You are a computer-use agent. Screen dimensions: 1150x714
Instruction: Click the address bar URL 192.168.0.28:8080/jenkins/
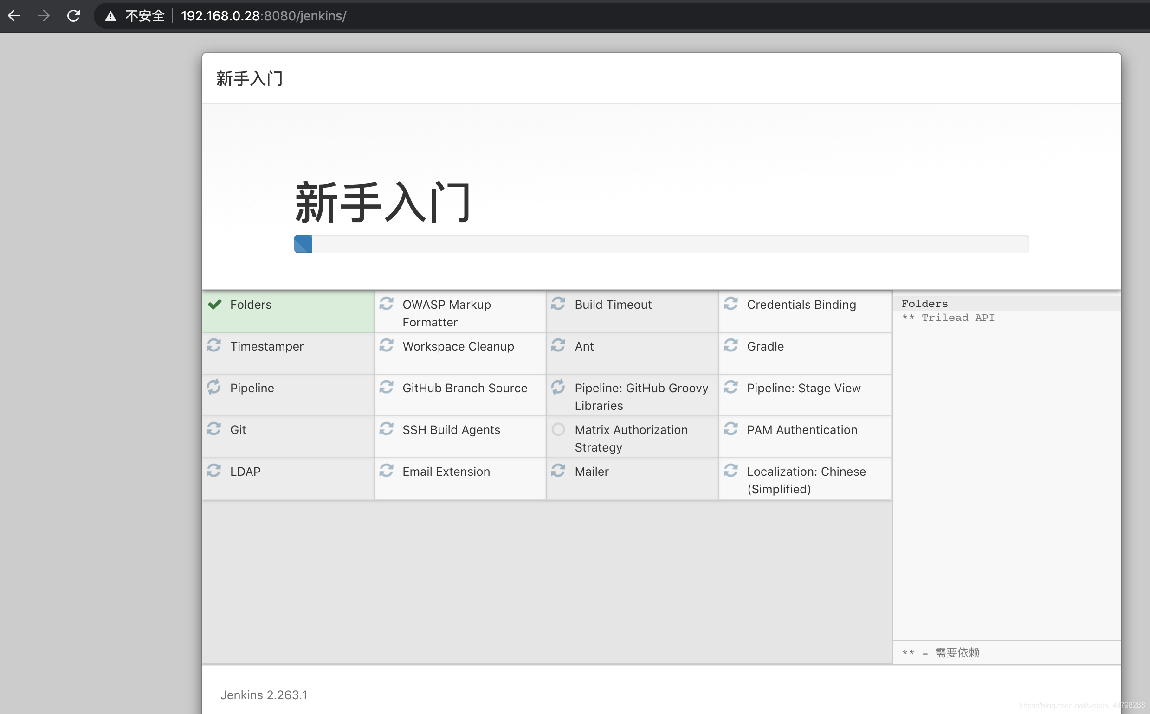[263, 16]
